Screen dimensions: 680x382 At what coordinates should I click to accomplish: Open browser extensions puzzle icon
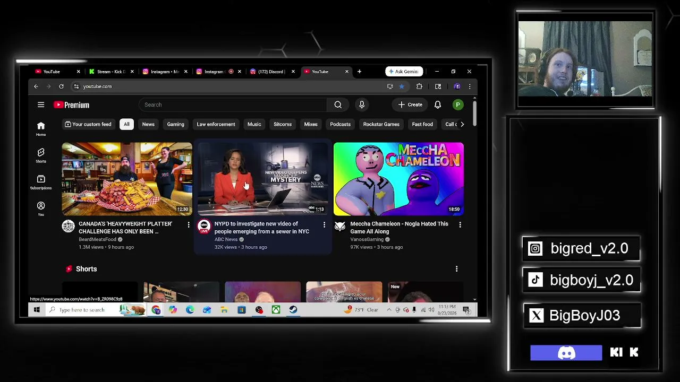(x=419, y=86)
